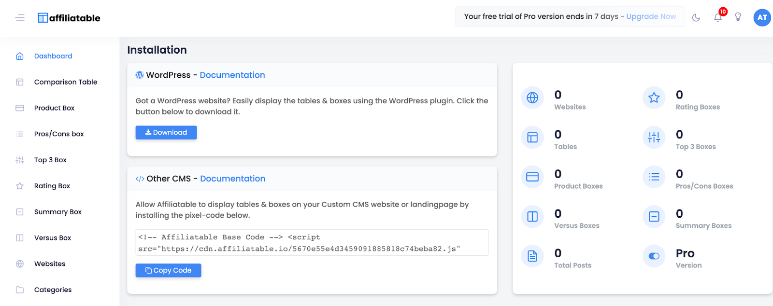Open Categories menu item
This screenshot has width=773, height=306.
53,290
